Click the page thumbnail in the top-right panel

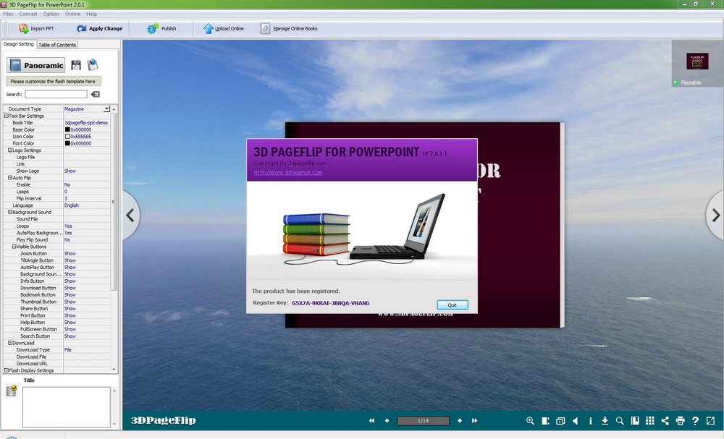697,61
